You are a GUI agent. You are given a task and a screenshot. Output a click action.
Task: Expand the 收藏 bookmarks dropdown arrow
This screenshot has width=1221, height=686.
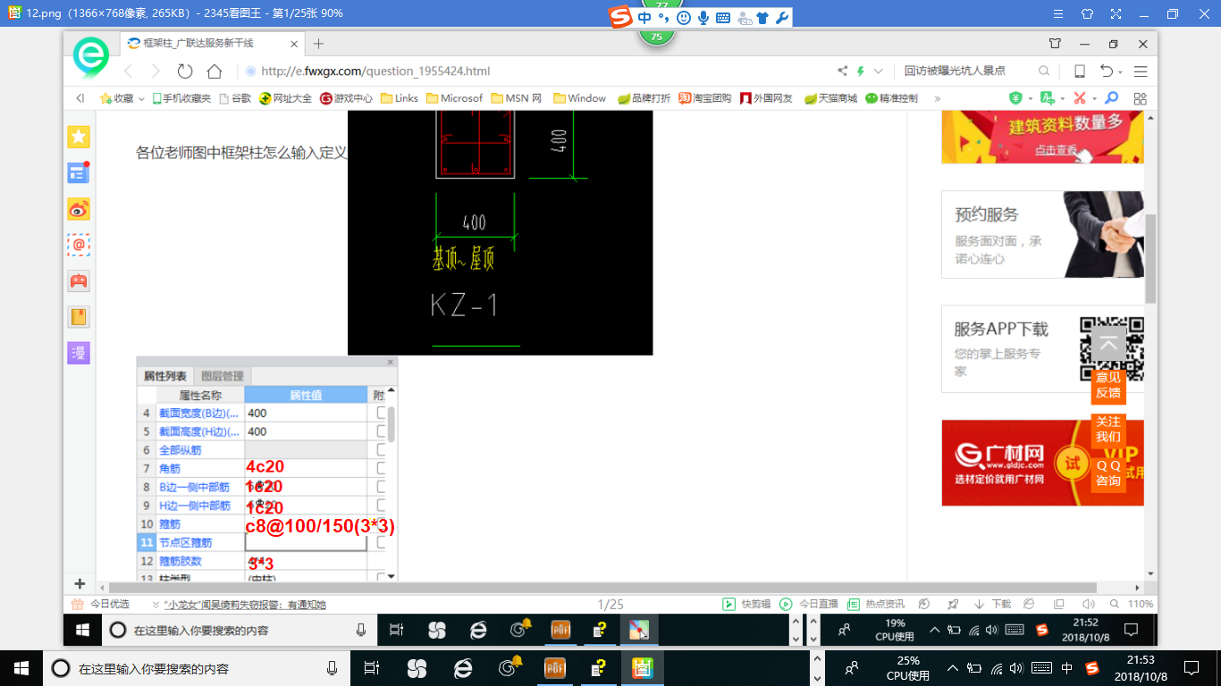[141, 99]
